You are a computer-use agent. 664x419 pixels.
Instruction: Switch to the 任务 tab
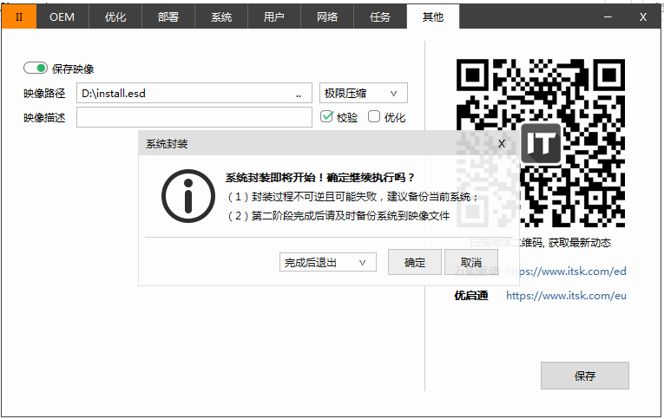[380, 17]
